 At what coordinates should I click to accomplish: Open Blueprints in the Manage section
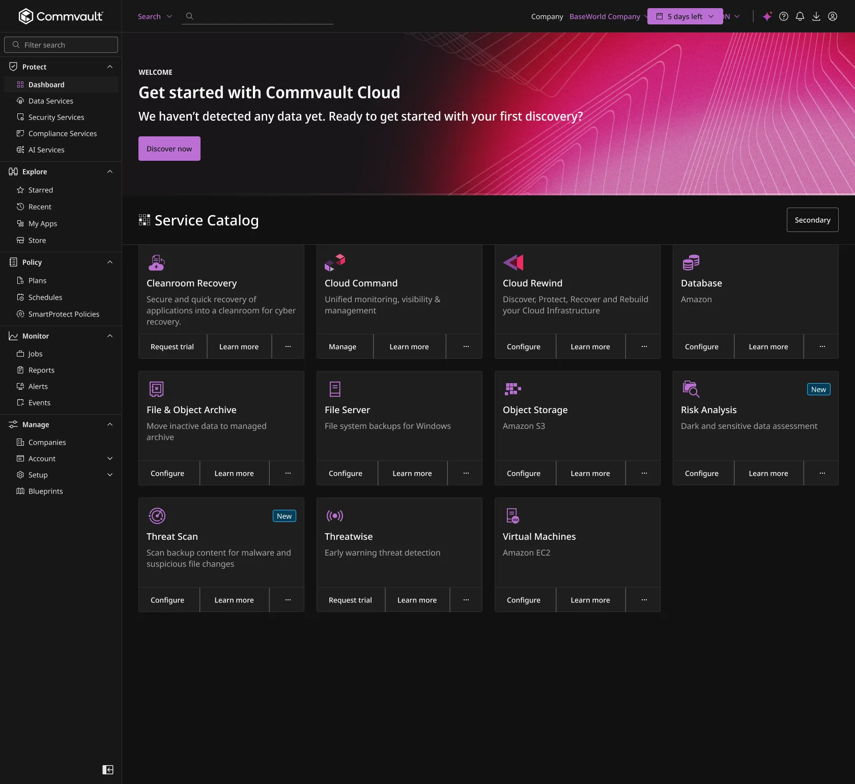[46, 491]
